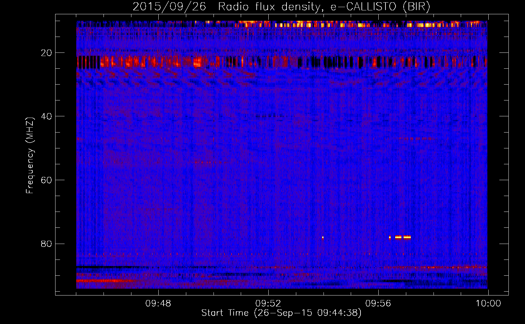Click the small isolated yellow dot near 80 MHz

click(323, 237)
